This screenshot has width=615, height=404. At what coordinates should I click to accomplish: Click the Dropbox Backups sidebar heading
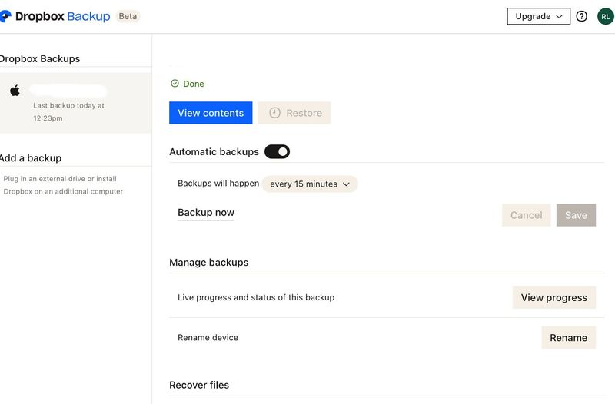pyautogui.click(x=40, y=58)
